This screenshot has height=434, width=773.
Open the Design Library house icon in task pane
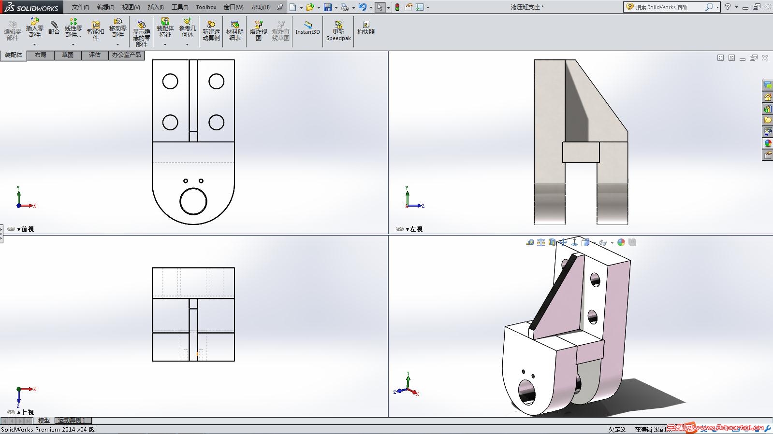coord(768,97)
